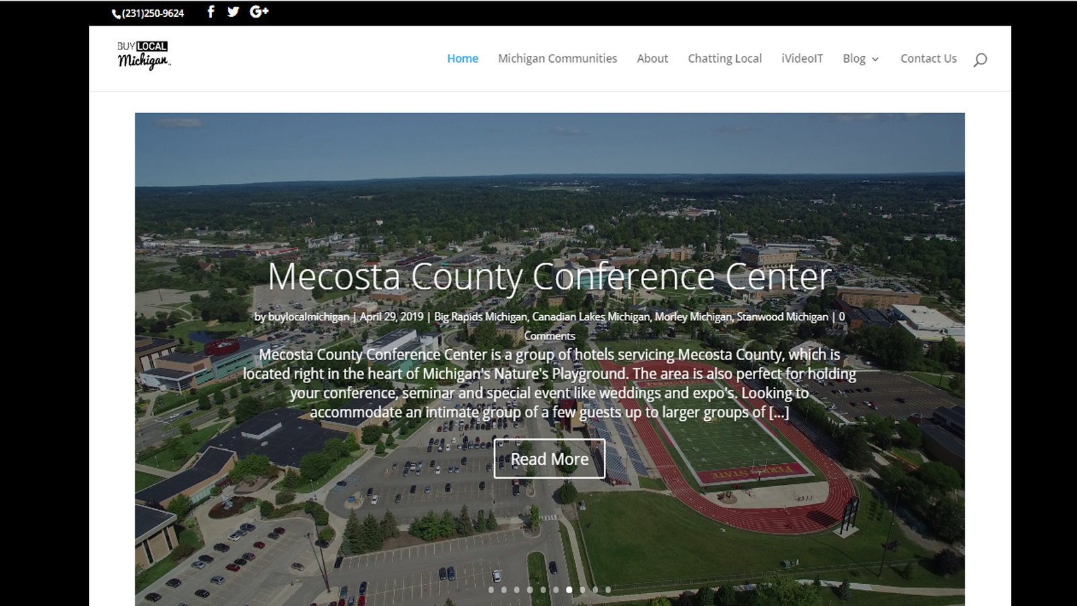Open the Facebook icon in top bar
The height and width of the screenshot is (606, 1077).
211,11
